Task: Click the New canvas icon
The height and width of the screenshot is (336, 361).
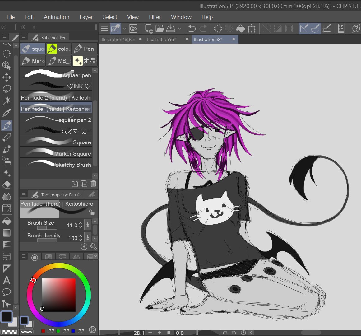Action: 149,29
